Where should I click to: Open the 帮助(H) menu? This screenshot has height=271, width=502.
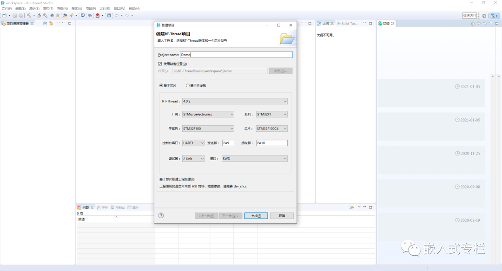(134, 9)
